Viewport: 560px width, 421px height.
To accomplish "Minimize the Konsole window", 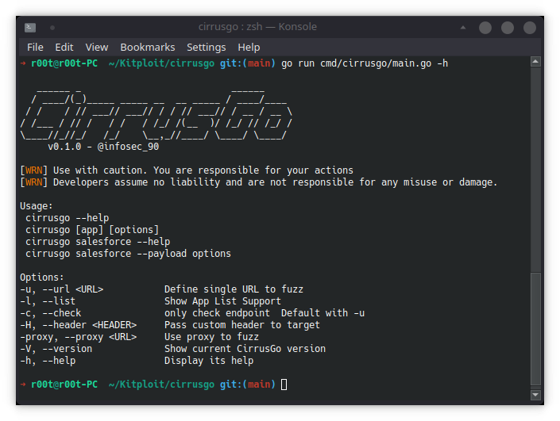I will [485, 28].
